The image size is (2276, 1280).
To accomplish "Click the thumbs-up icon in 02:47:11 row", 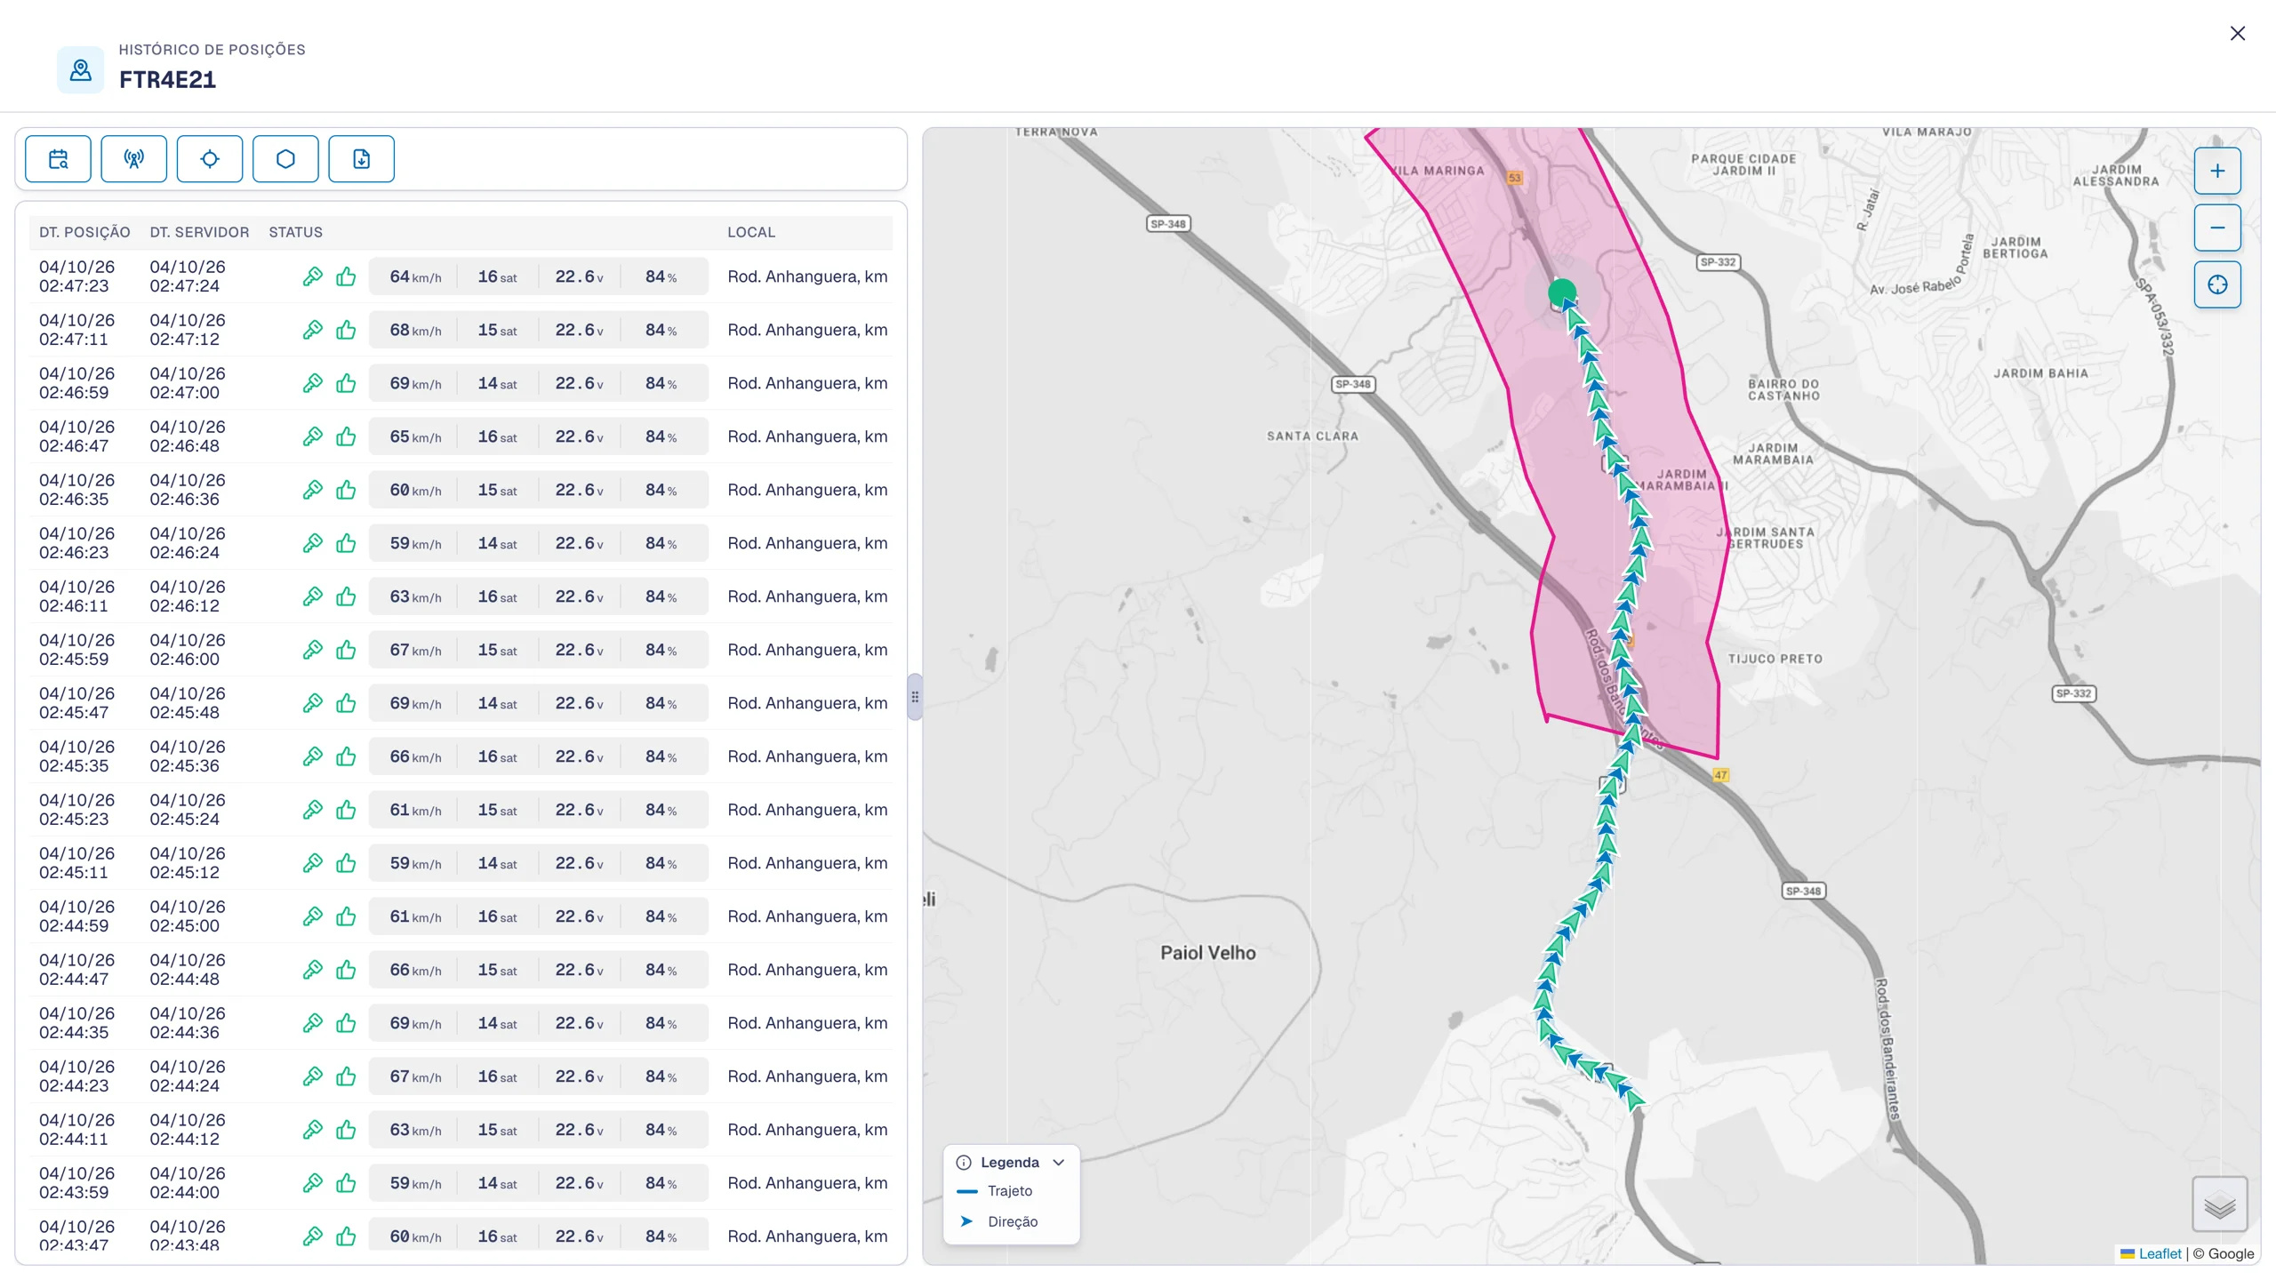I will [x=346, y=330].
